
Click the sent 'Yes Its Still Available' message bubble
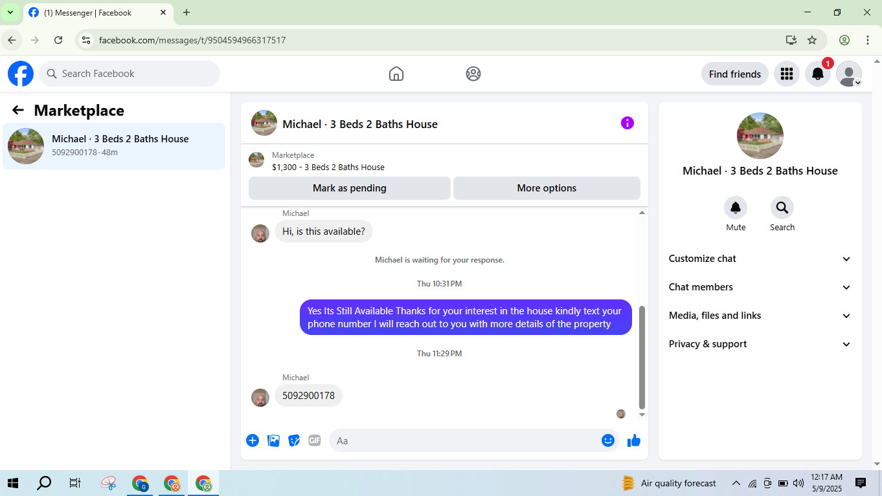(x=466, y=318)
